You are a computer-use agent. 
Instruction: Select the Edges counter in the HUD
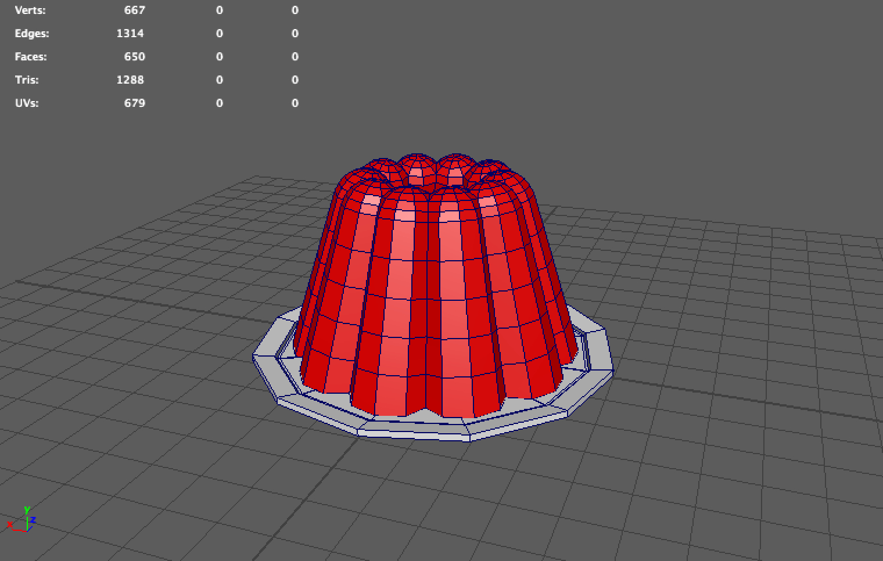32,33
